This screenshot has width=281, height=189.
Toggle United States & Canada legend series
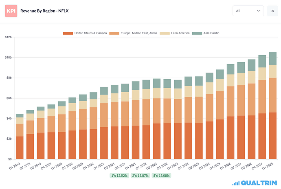tap(85, 33)
